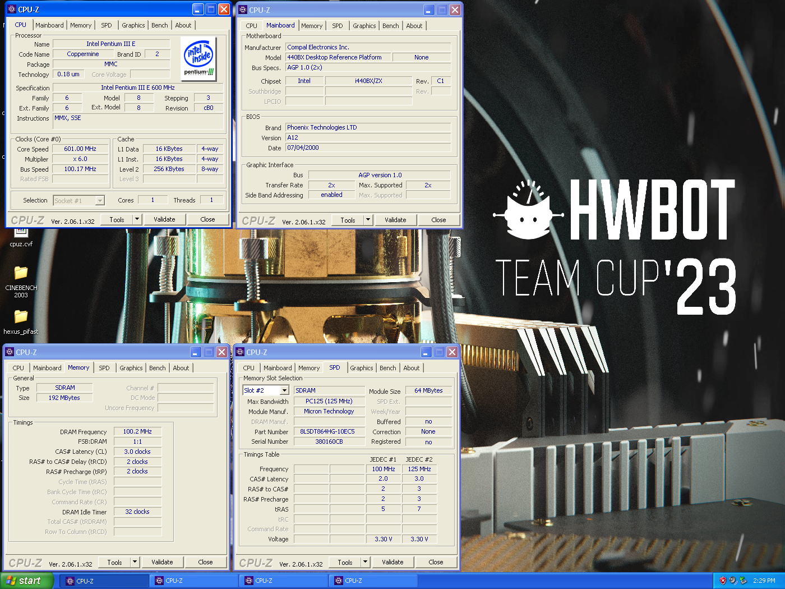This screenshot has height=589, width=785.
Task: Open Bench tab in CPU window
Action: [160, 25]
